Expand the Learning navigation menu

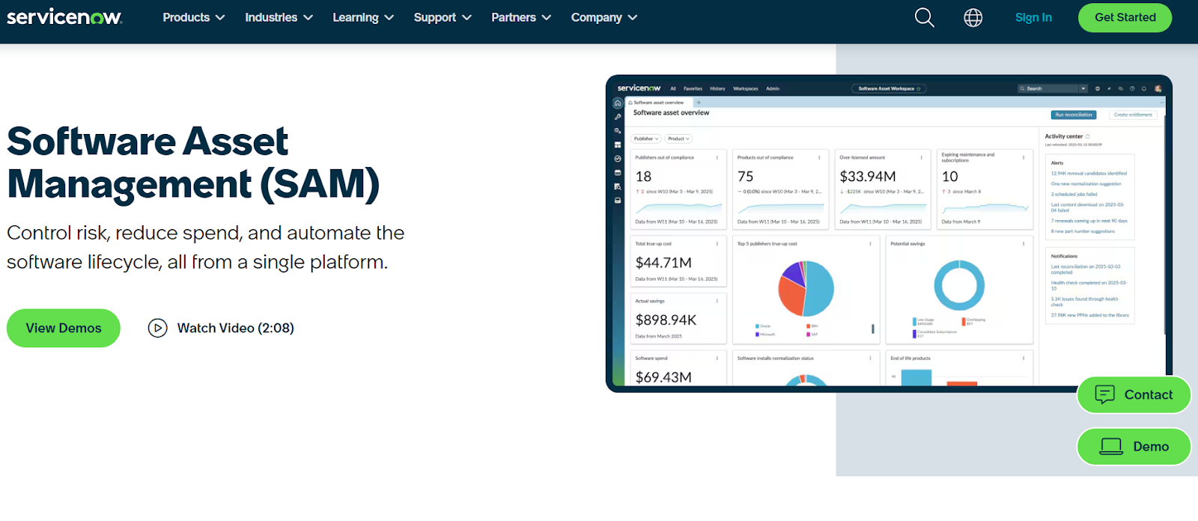[363, 17]
